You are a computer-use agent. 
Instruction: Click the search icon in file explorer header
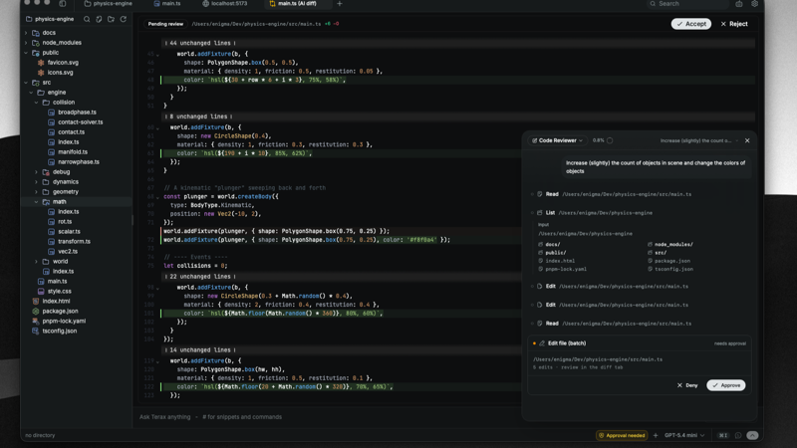(87, 19)
